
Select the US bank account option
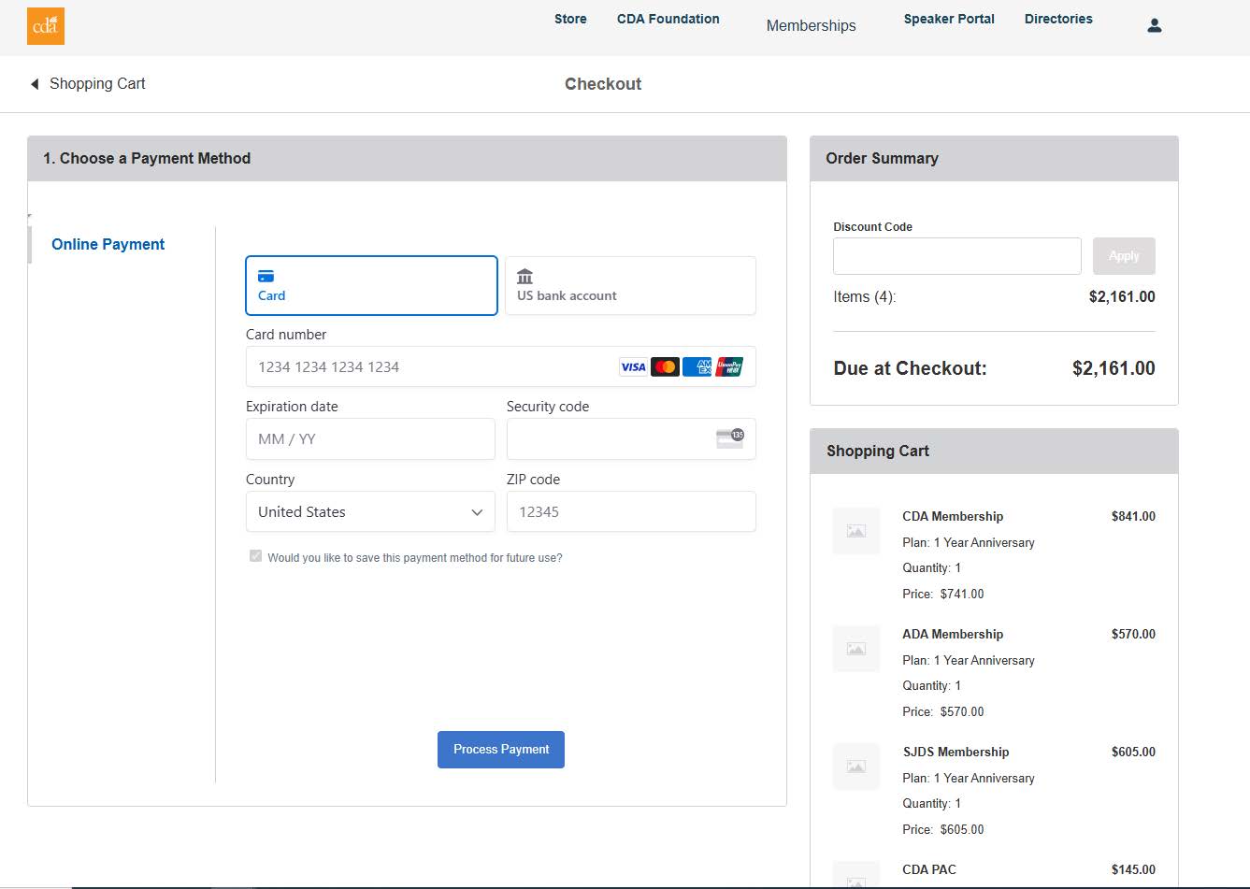click(630, 286)
